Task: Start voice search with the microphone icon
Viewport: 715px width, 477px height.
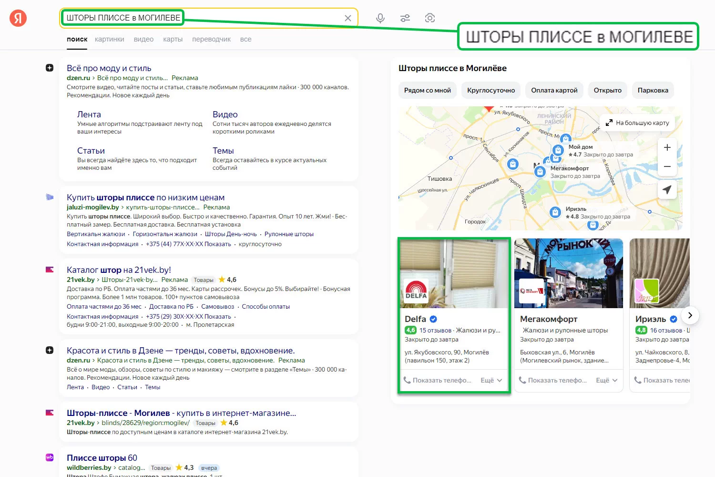Action: pos(380,18)
